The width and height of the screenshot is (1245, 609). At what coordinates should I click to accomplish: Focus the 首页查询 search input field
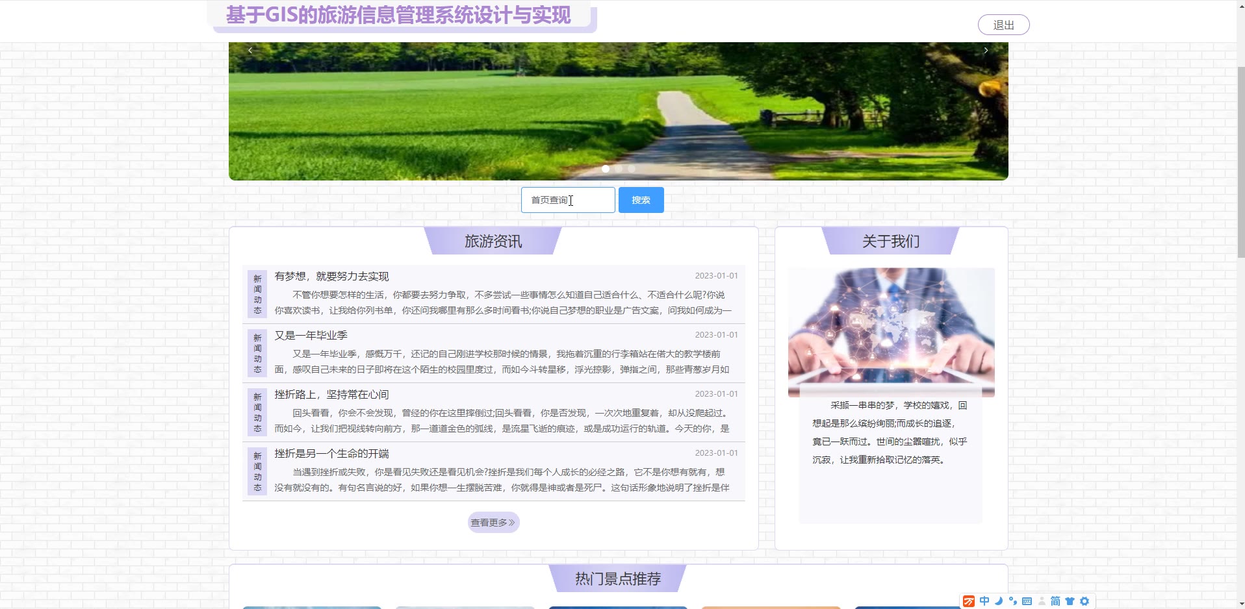click(568, 200)
